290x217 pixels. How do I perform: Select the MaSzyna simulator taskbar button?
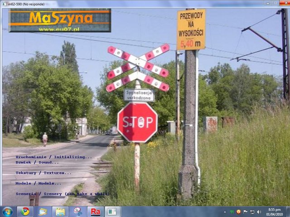112,212
